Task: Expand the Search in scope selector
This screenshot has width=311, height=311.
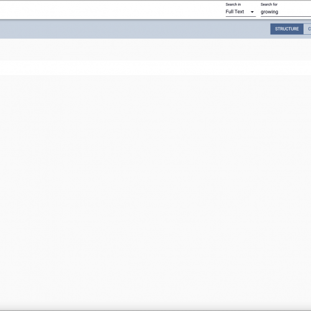Action: click(241, 12)
